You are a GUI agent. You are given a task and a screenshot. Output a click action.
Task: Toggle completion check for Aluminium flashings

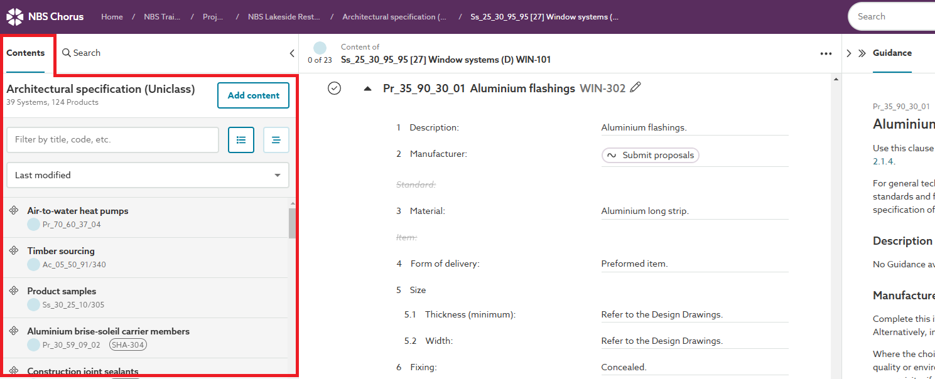[x=335, y=88]
